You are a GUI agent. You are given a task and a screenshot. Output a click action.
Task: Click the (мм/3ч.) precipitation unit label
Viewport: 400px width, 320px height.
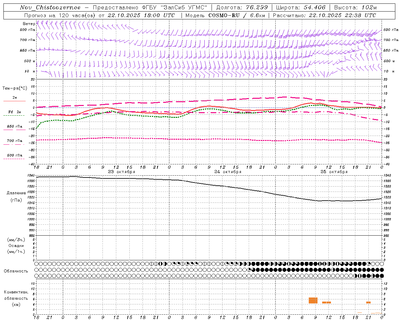[x=16, y=240]
